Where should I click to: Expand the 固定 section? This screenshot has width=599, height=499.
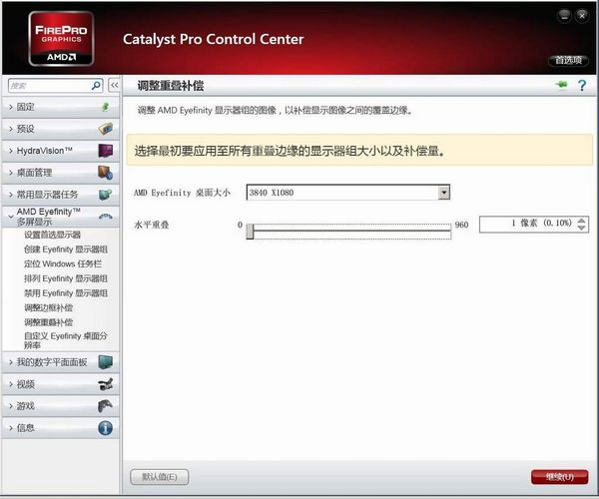tap(11, 107)
